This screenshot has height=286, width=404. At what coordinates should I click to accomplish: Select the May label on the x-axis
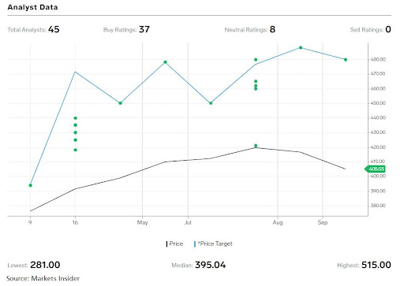142,222
